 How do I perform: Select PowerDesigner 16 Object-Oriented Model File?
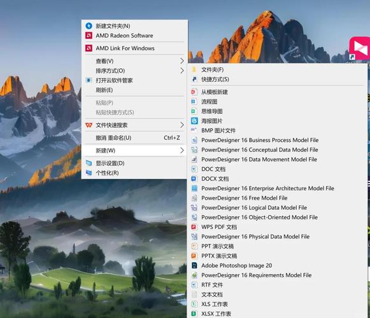277,217
